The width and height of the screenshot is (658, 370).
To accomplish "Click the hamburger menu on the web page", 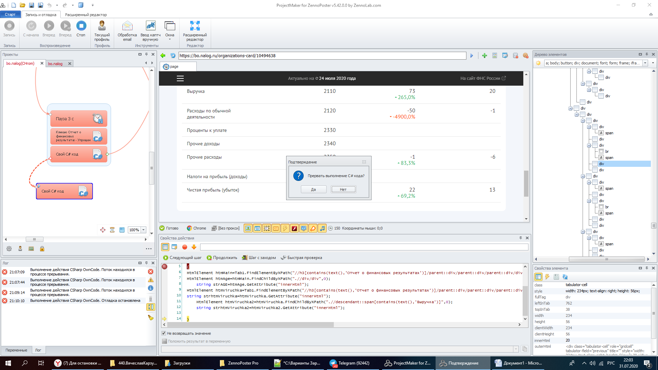I will [x=180, y=78].
